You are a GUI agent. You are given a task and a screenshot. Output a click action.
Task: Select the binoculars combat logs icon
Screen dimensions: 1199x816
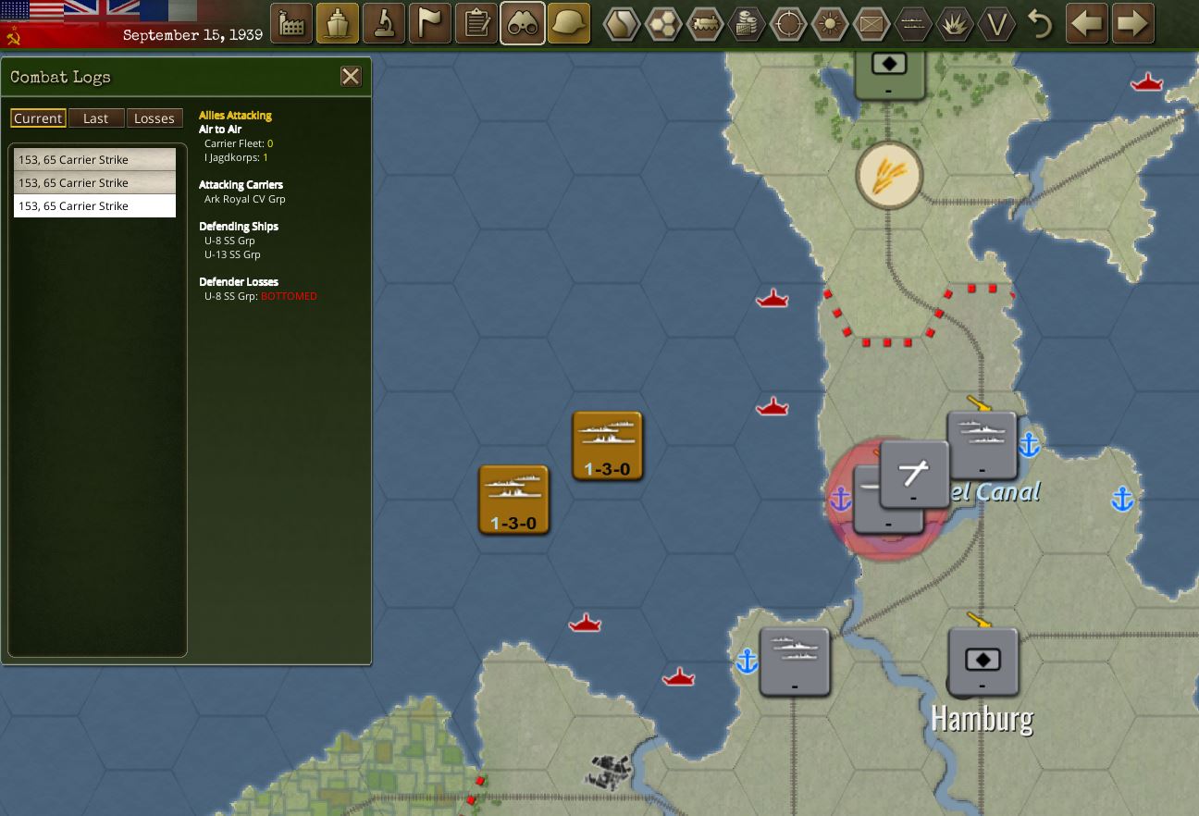[522, 23]
